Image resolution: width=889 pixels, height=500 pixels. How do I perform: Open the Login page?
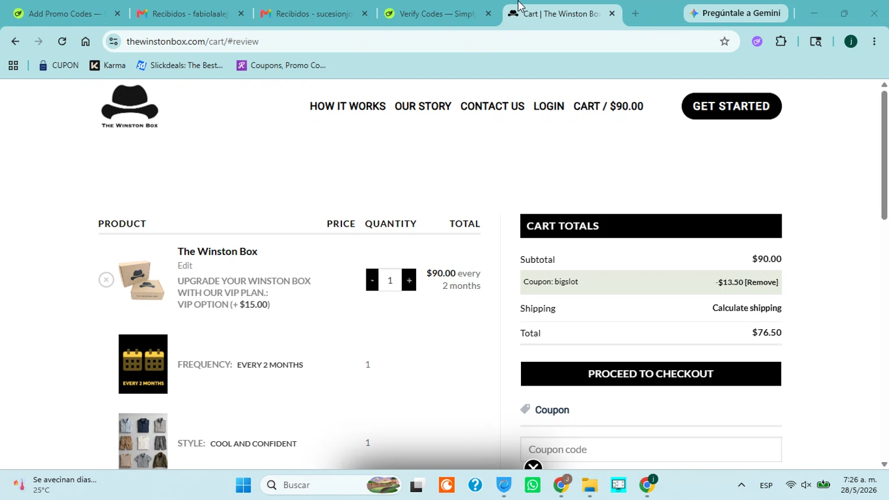coord(549,106)
